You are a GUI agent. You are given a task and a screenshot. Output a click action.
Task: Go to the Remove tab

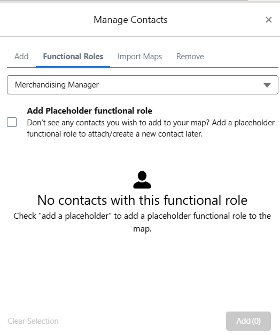click(190, 57)
